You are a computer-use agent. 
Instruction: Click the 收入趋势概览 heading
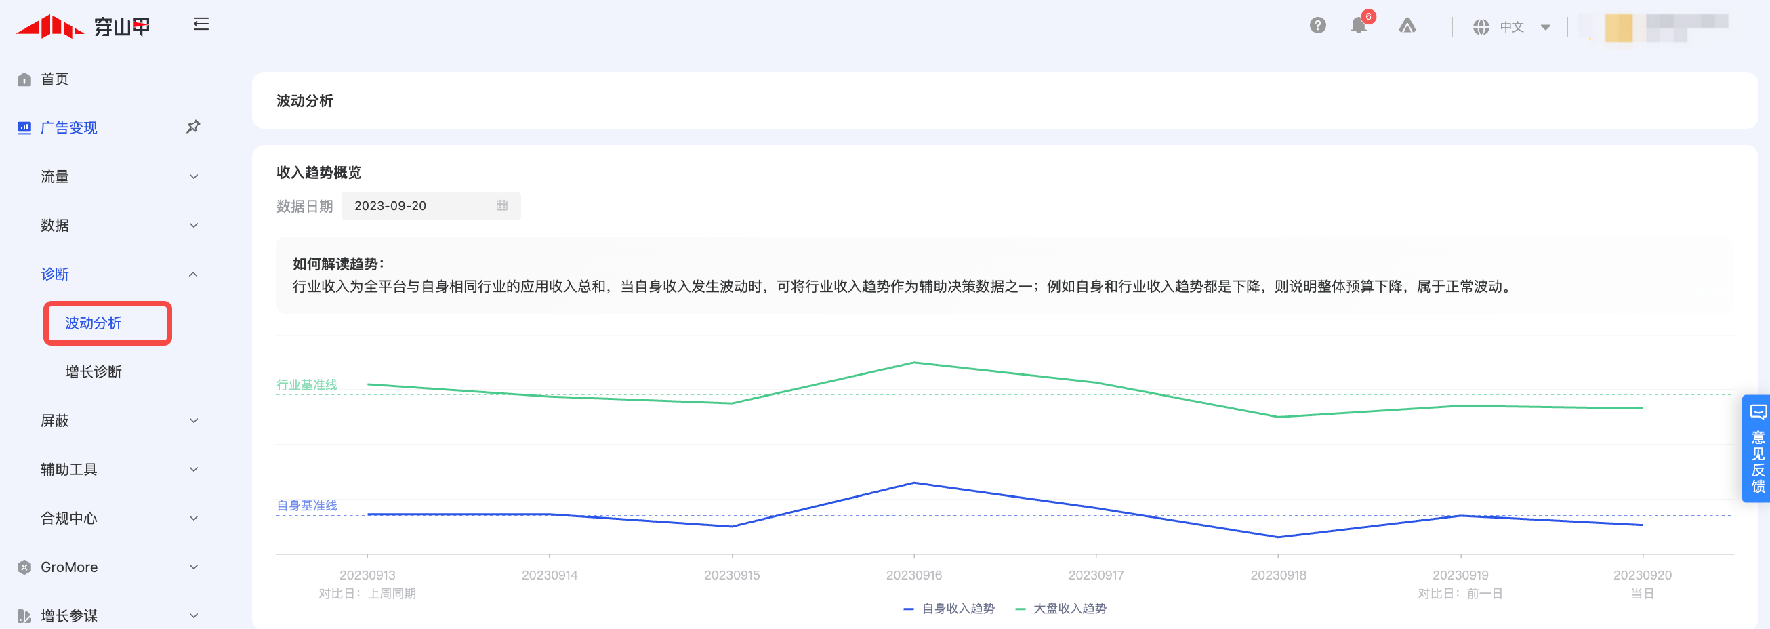(x=318, y=173)
